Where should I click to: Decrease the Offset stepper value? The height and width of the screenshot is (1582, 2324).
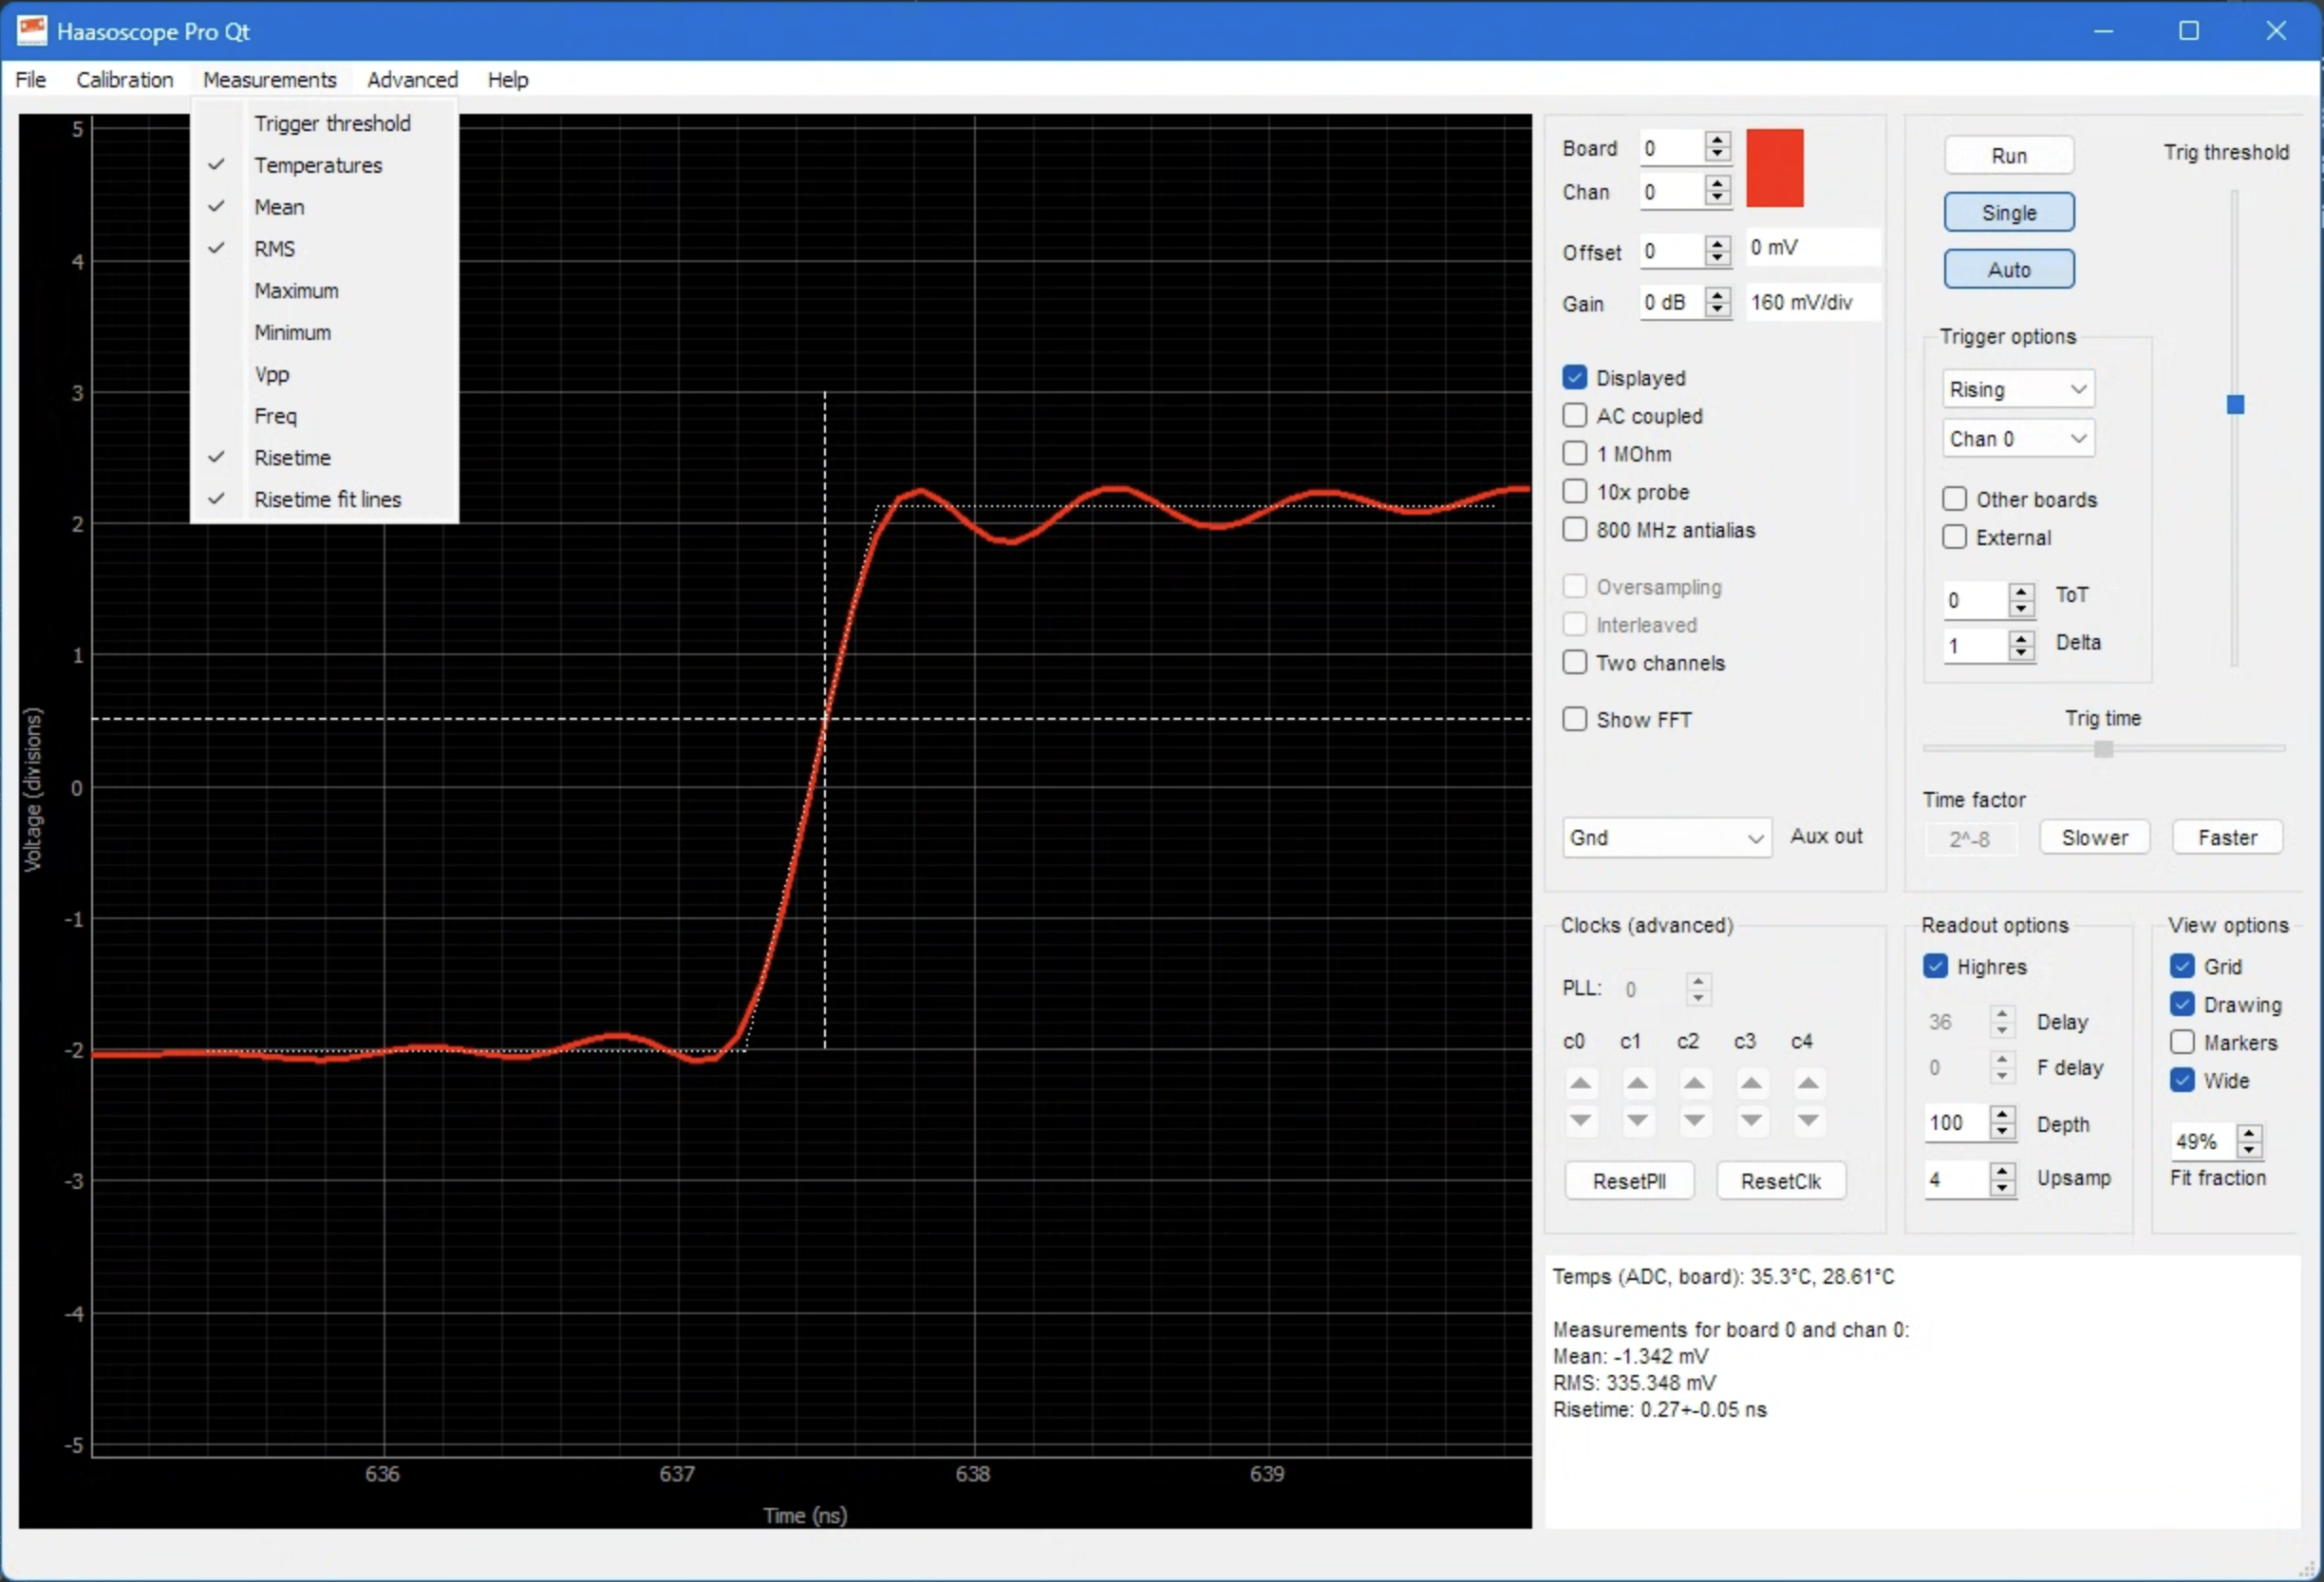point(1717,258)
